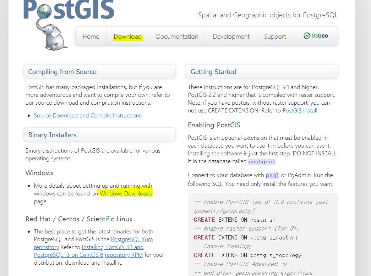The width and height of the screenshot is (371, 276).
Task: Open the Development menu item
Action: pyautogui.click(x=231, y=37)
